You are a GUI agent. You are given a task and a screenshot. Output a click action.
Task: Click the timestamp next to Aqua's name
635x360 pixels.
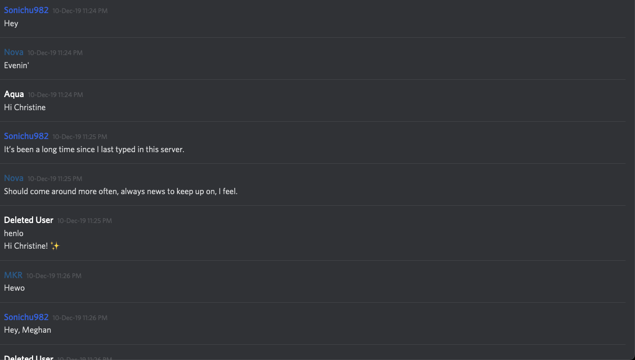click(x=56, y=95)
